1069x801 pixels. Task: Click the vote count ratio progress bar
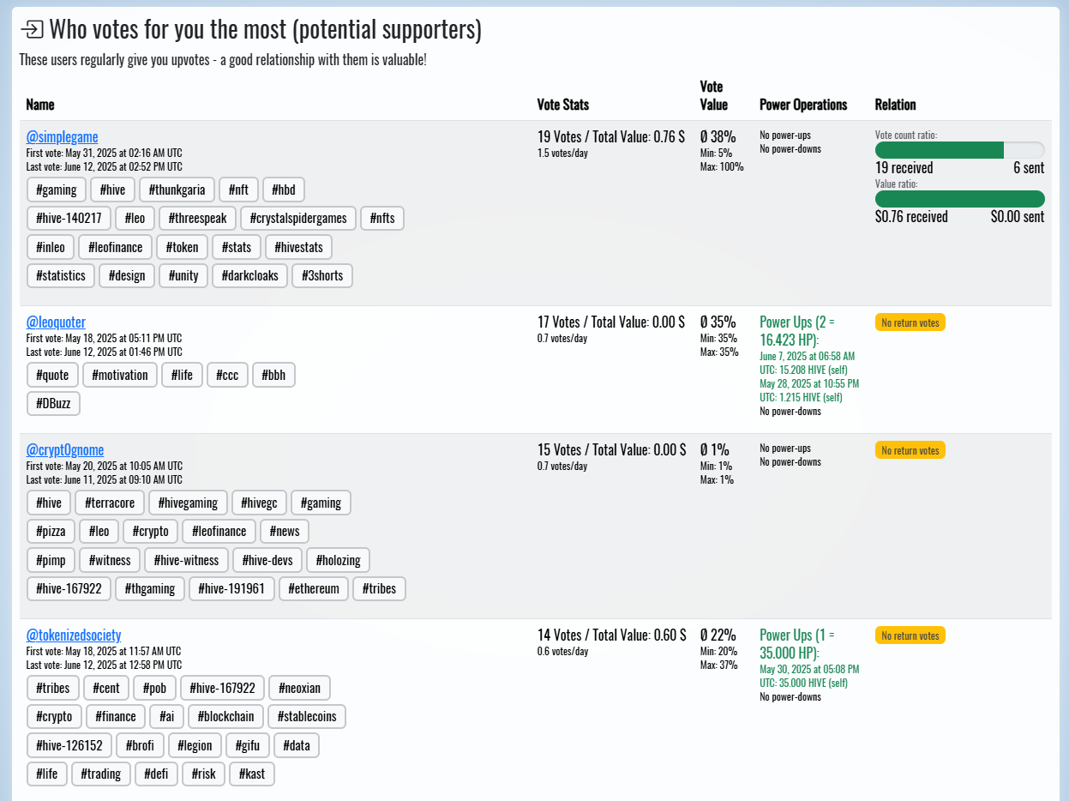(x=960, y=150)
